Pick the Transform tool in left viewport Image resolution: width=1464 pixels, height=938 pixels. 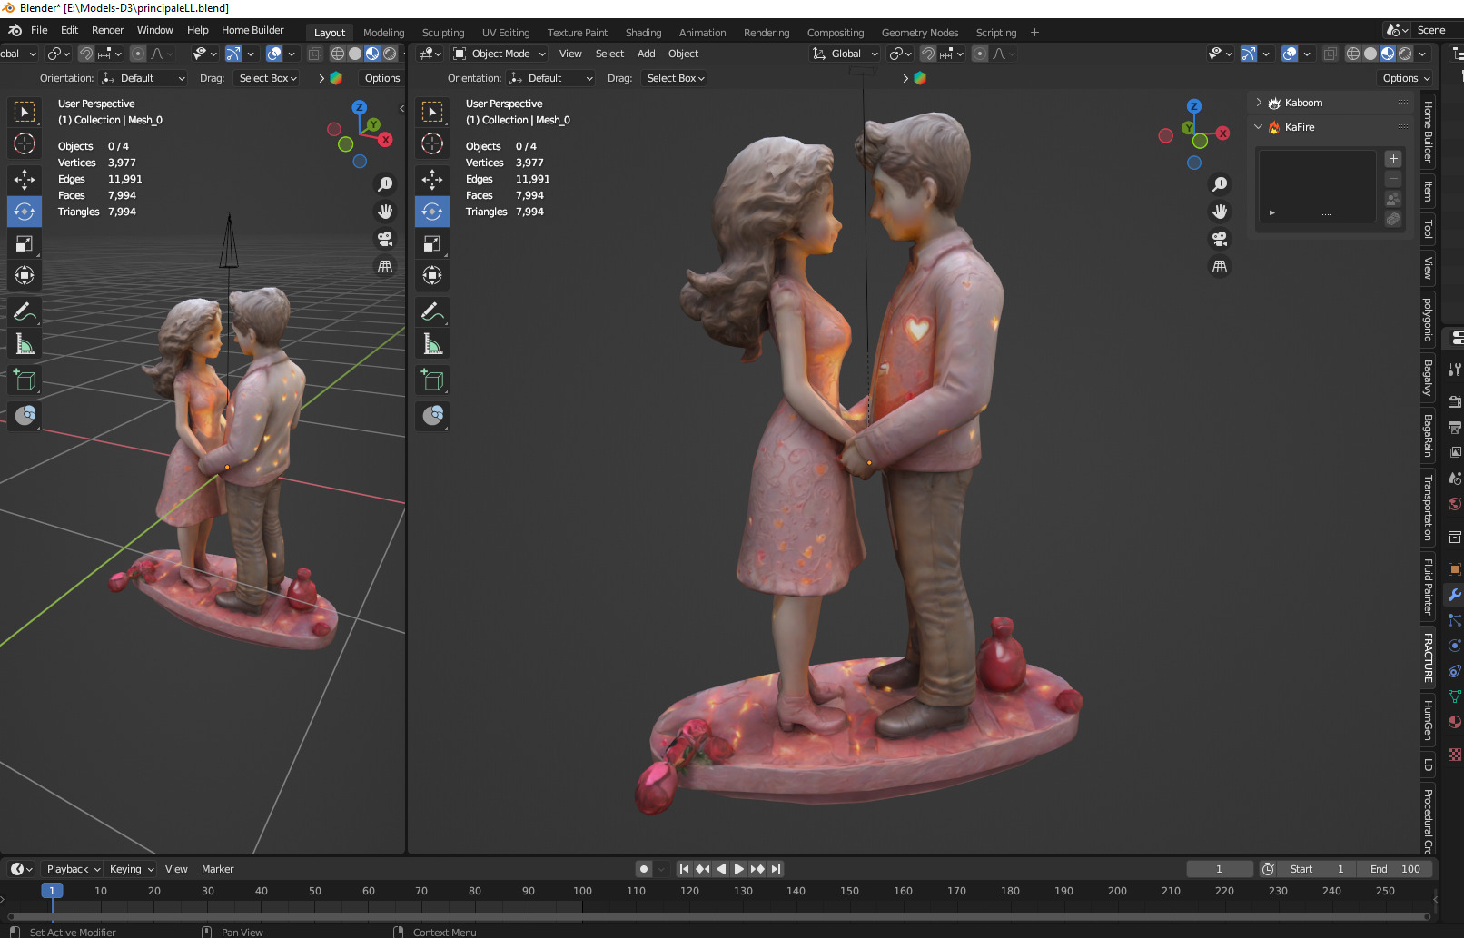tap(25, 275)
